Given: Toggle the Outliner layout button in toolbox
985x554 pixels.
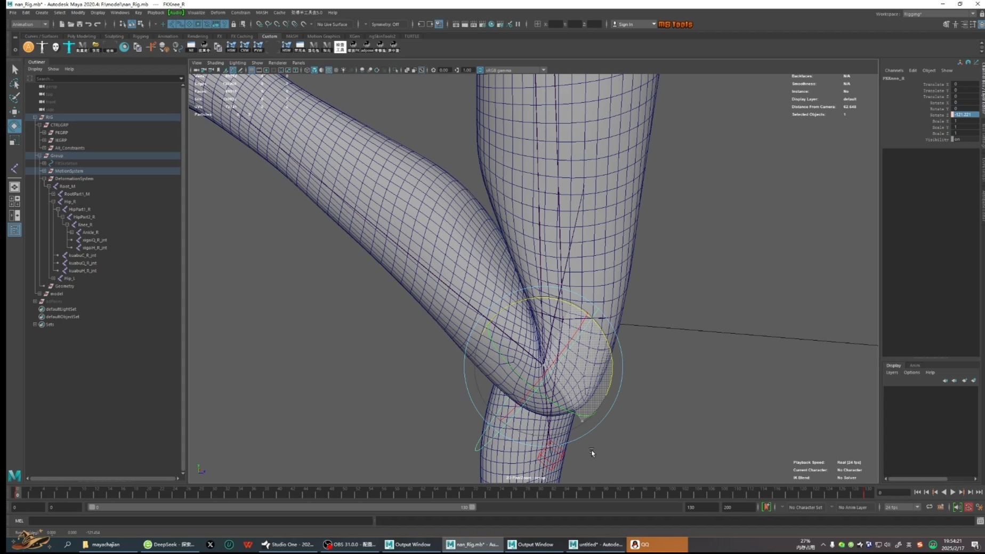Looking at the screenshot, I should (14, 230).
